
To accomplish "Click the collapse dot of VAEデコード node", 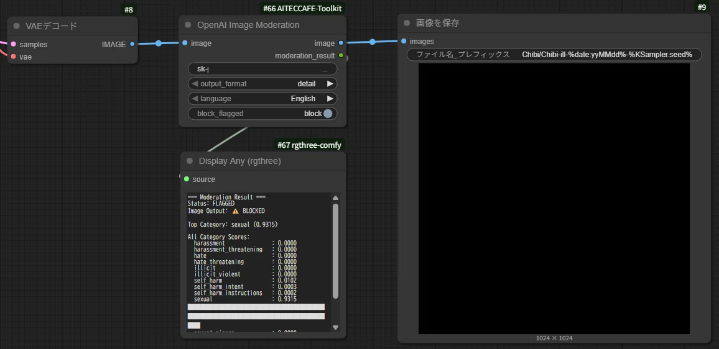I will coord(17,26).
